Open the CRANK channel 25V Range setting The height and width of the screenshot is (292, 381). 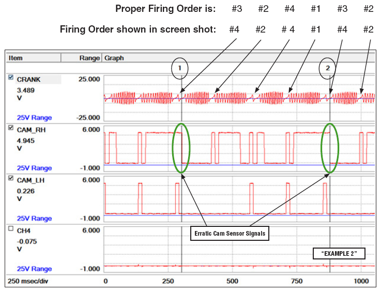coord(34,117)
